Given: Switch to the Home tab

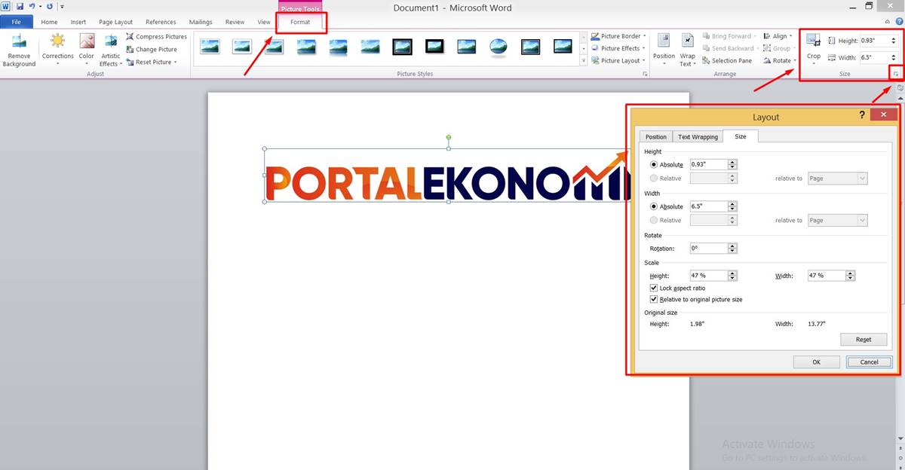Looking at the screenshot, I should pos(49,22).
